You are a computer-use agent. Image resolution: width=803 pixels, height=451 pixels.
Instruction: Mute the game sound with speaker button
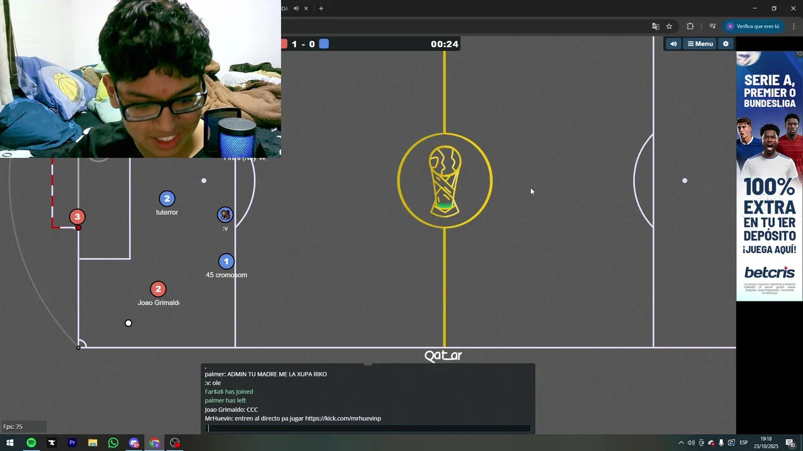pos(673,44)
